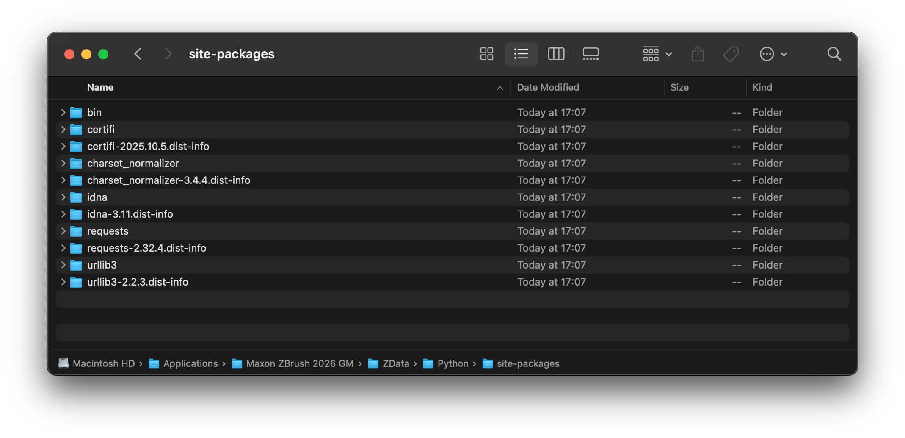Navigate to Applications via the path bar
905x438 pixels.
pos(190,363)
